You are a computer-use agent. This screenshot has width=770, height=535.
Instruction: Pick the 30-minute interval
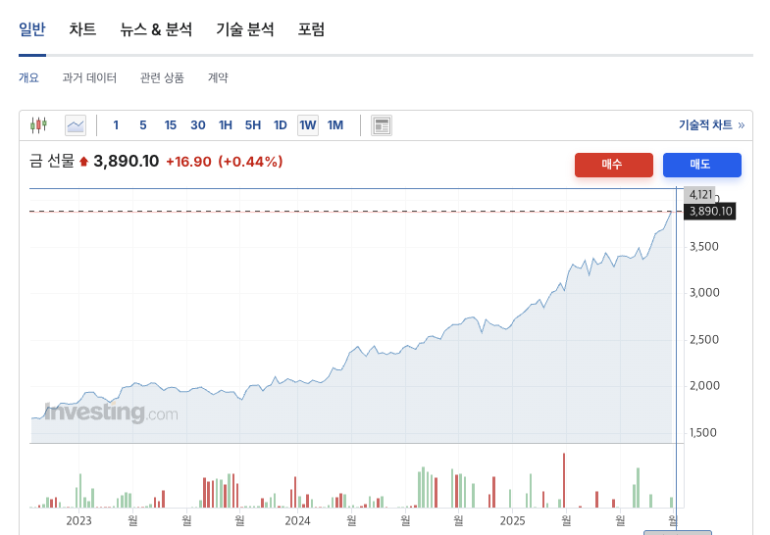(x=198, y=125)
